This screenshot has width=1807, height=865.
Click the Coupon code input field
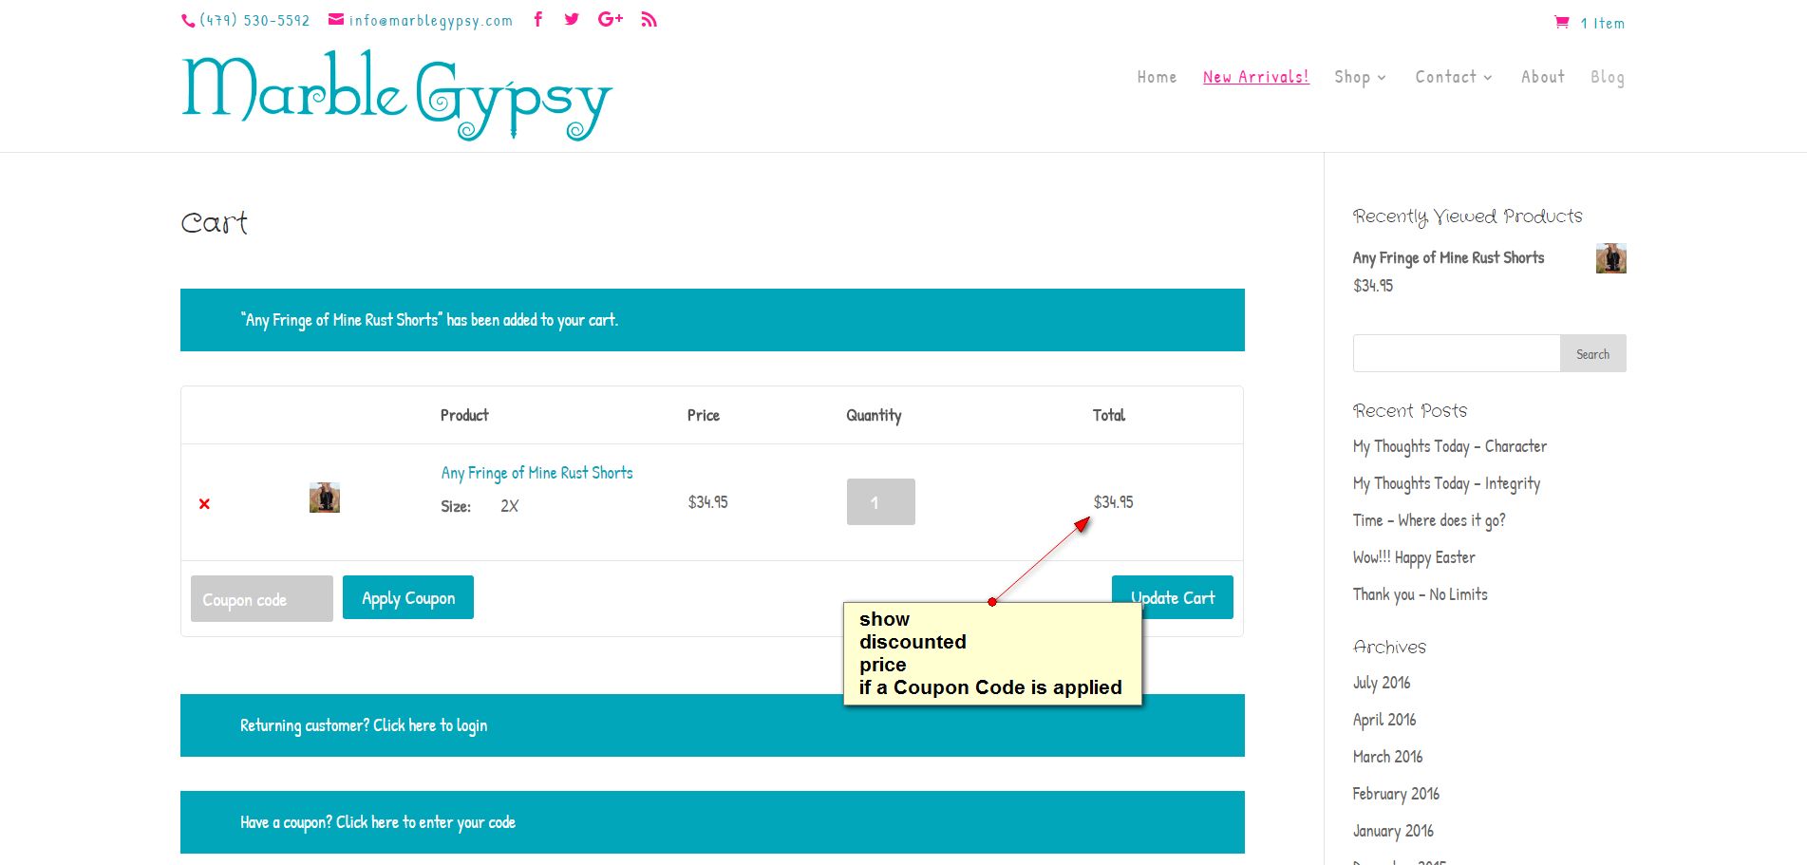tap(262, 599)
